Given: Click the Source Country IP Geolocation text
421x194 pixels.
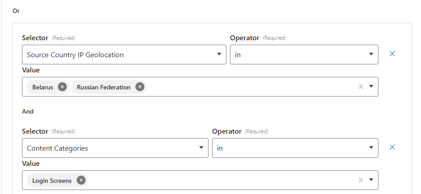Looking at the screenshot, I should [x=75, y=55].
